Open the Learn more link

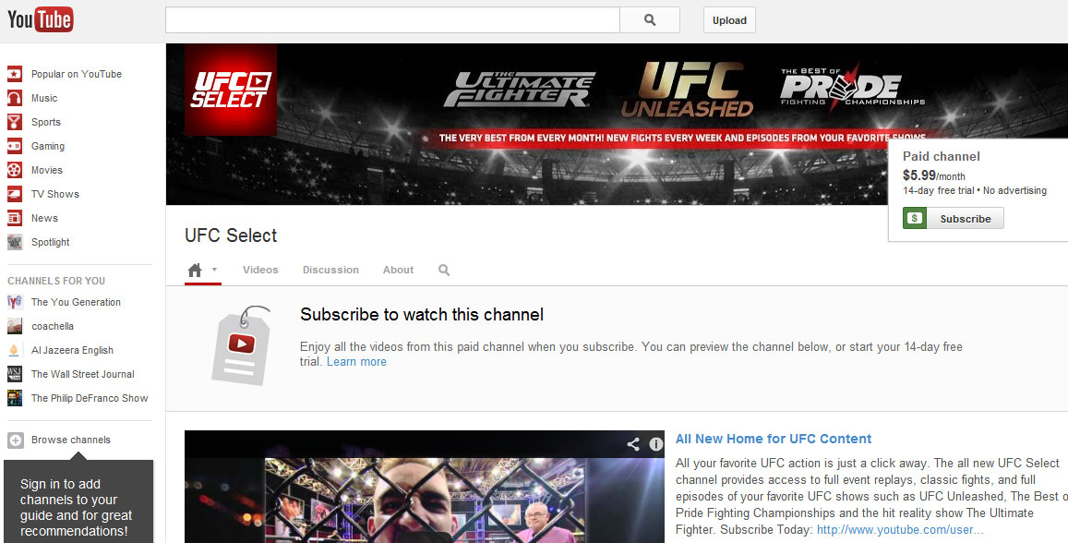tap(356, 362)
